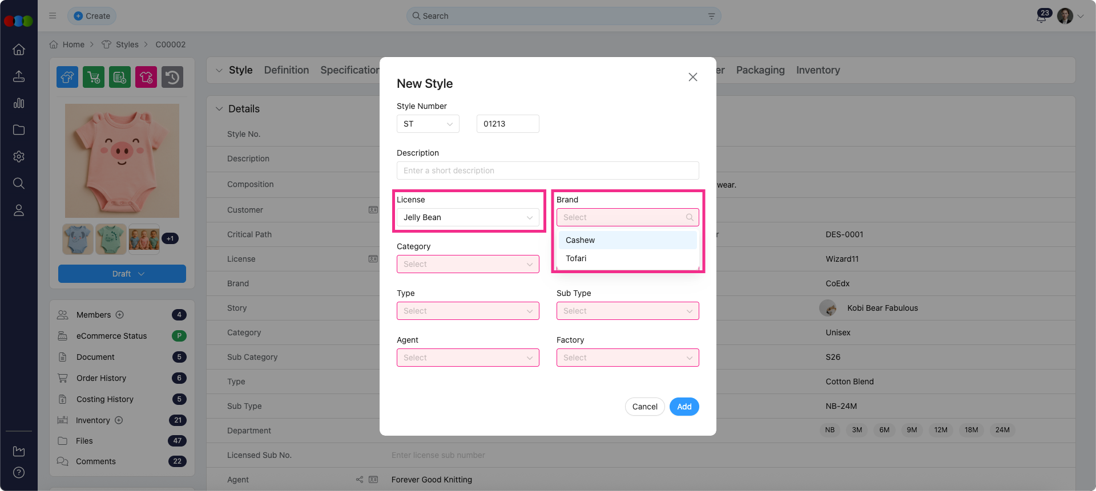Viewport: 1096px width, 491px height.
Task: Click the green shopping cart icon
Action: pyautogui.click(x=94, y=77)
